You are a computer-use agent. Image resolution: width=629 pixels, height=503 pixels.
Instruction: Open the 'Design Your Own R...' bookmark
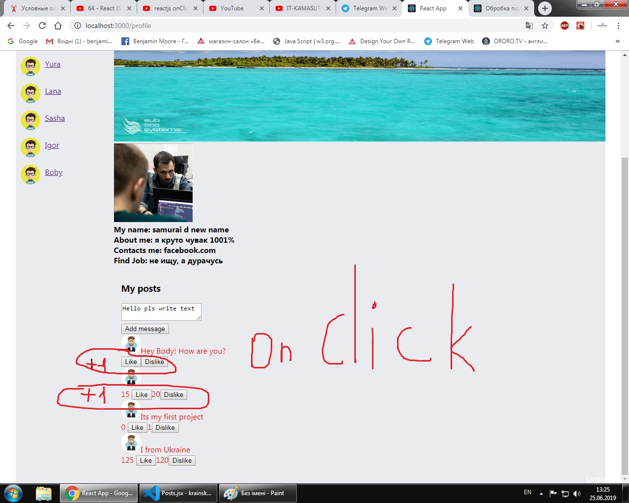point(382,41)
